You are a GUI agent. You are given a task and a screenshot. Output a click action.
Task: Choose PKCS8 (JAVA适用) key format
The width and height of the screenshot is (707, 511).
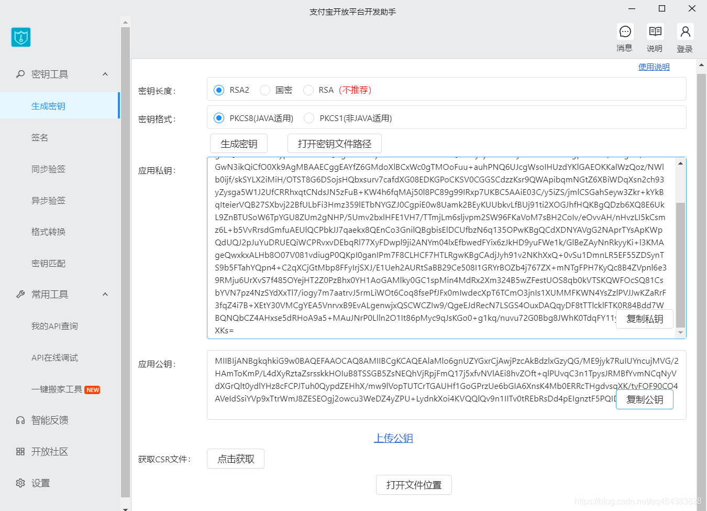219,118
